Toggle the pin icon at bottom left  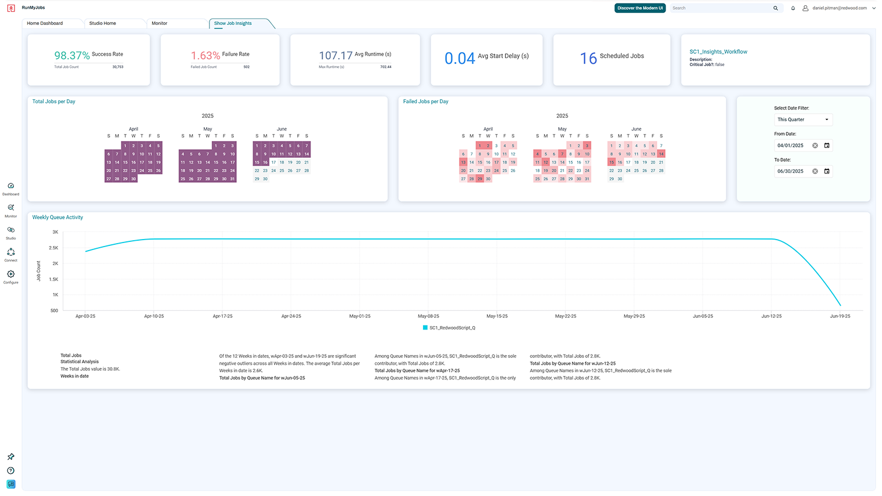coord(10,457)
